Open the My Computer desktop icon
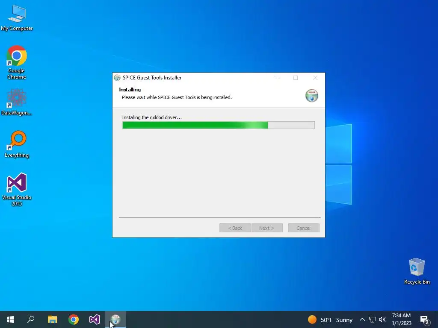438x328 pixels. [17, 18]
